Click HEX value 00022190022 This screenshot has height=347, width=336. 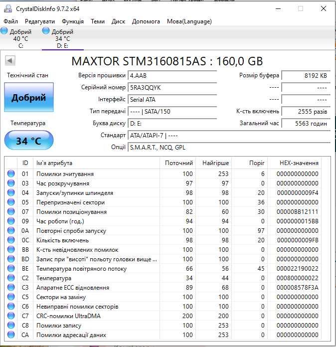[297, 269]
